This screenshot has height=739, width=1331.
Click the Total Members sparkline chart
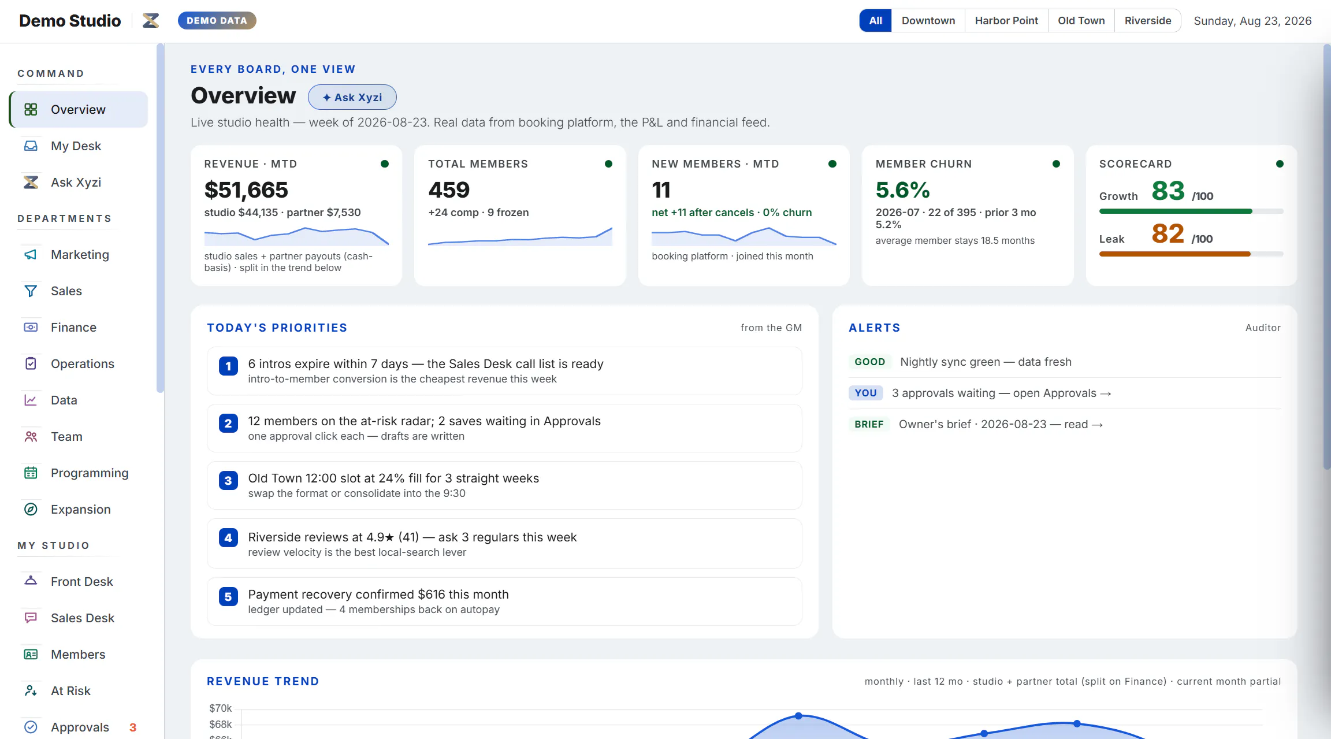520,236
